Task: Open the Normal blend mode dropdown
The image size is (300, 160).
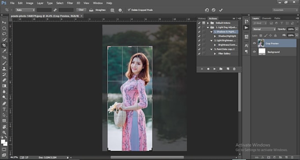Action: (x=264, y=29)
